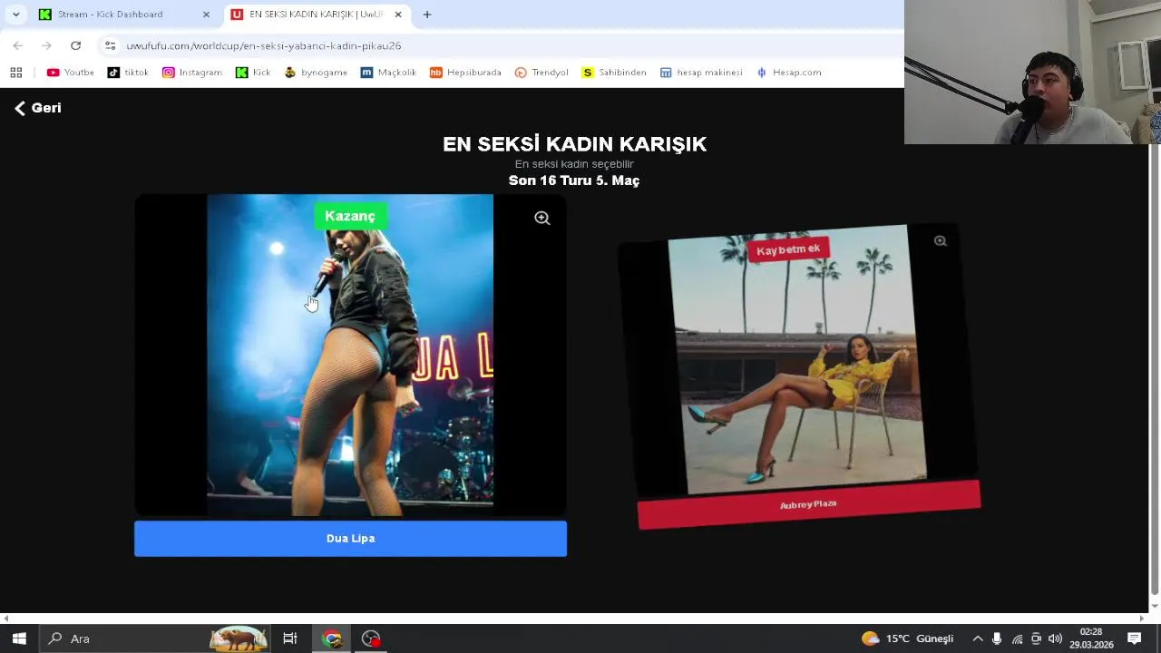Open the clock showing 02:28
Viewport: 1161px width, 653px height.
[1091, 638]
